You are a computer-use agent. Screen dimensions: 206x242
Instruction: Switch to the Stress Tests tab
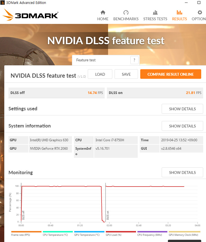pyautogui.click(x=155, y=15)
